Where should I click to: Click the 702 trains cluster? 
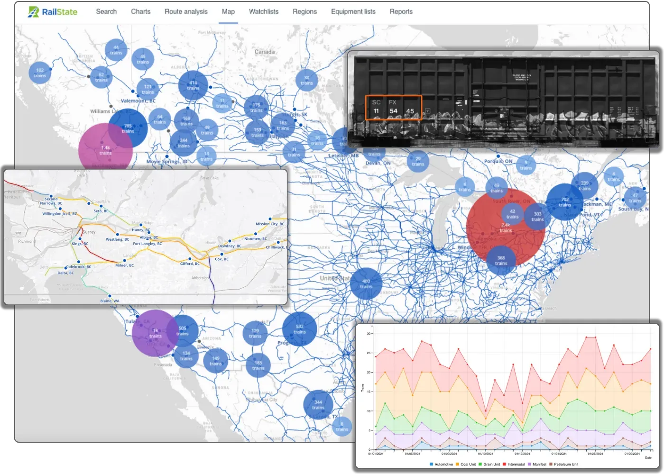(565, 202)
